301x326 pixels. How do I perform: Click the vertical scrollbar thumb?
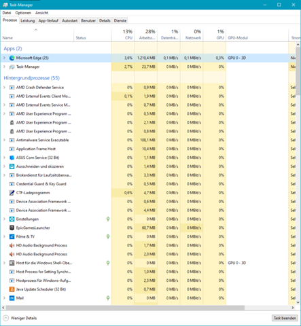(298, 71)
